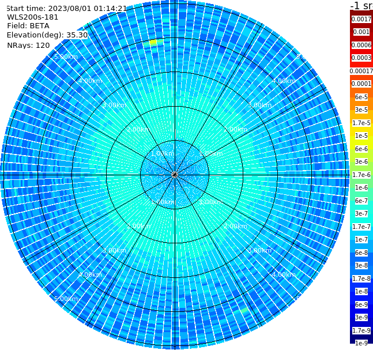Click the 4.00km range label in lower-left quadrant

click(x=90, y=274)
